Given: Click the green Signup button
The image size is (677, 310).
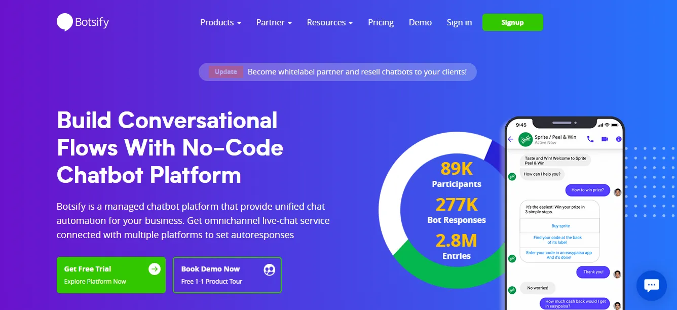Looking at the screenshot, I should (513, 22).
